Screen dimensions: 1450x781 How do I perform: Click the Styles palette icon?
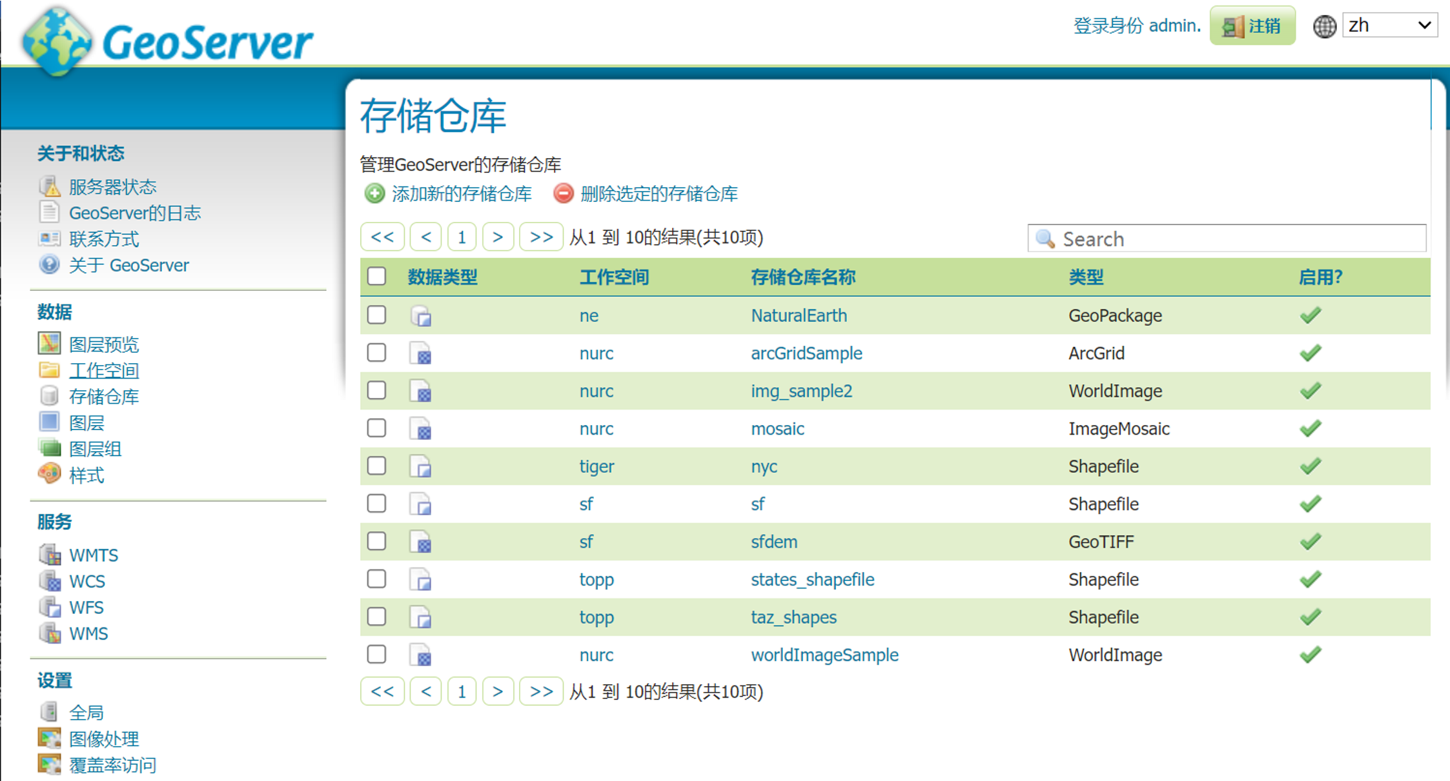coord(50,475)
